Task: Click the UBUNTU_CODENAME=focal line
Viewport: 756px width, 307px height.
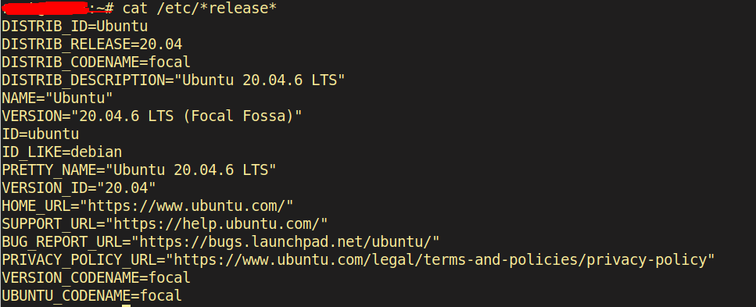Action: [92, 295]
